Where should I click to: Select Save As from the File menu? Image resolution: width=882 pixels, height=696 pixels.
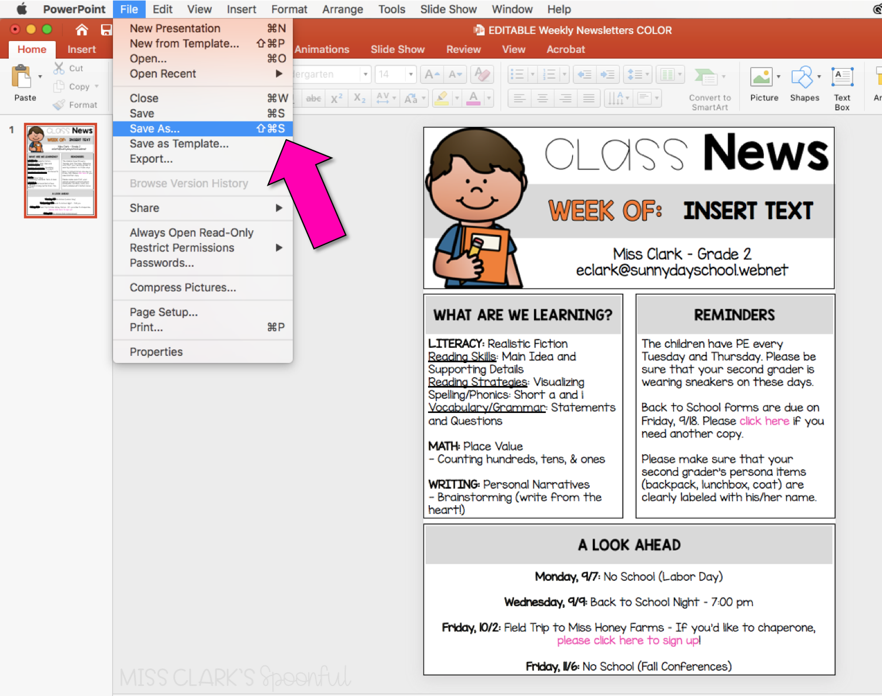(x=154, y=128)
